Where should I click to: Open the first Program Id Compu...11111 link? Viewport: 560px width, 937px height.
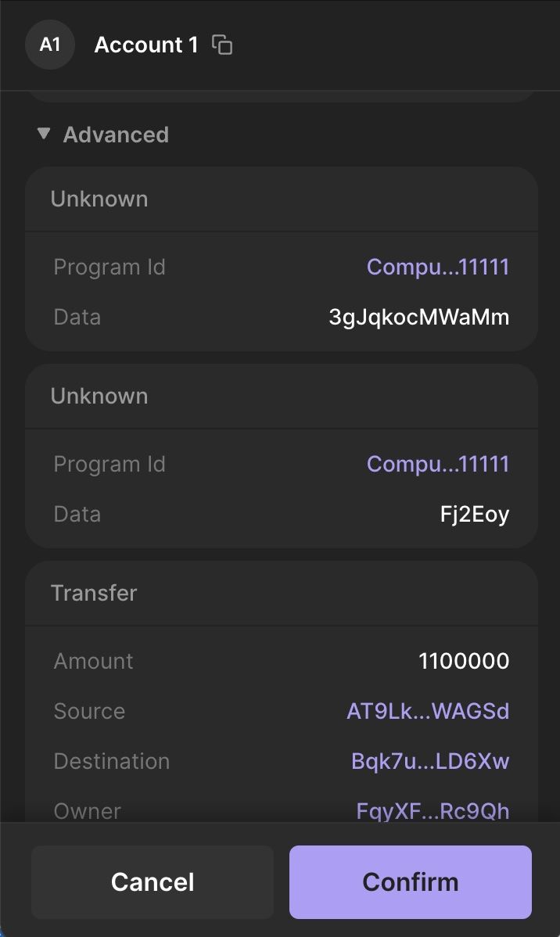438,267
